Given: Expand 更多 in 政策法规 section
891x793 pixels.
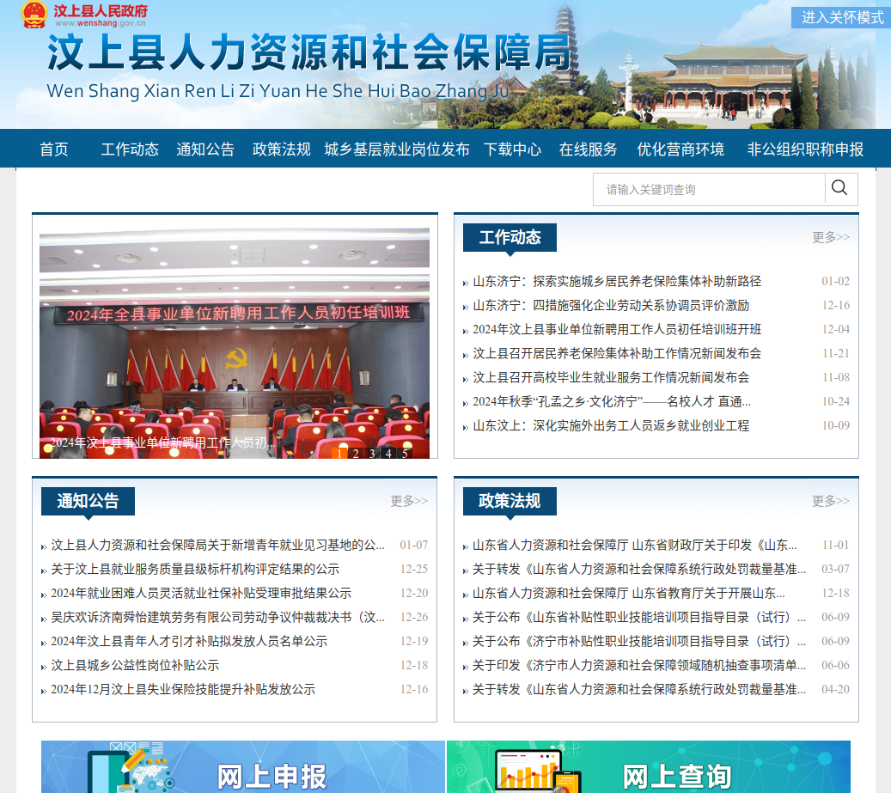Looking at the screenshot, I should pos(830,501).
